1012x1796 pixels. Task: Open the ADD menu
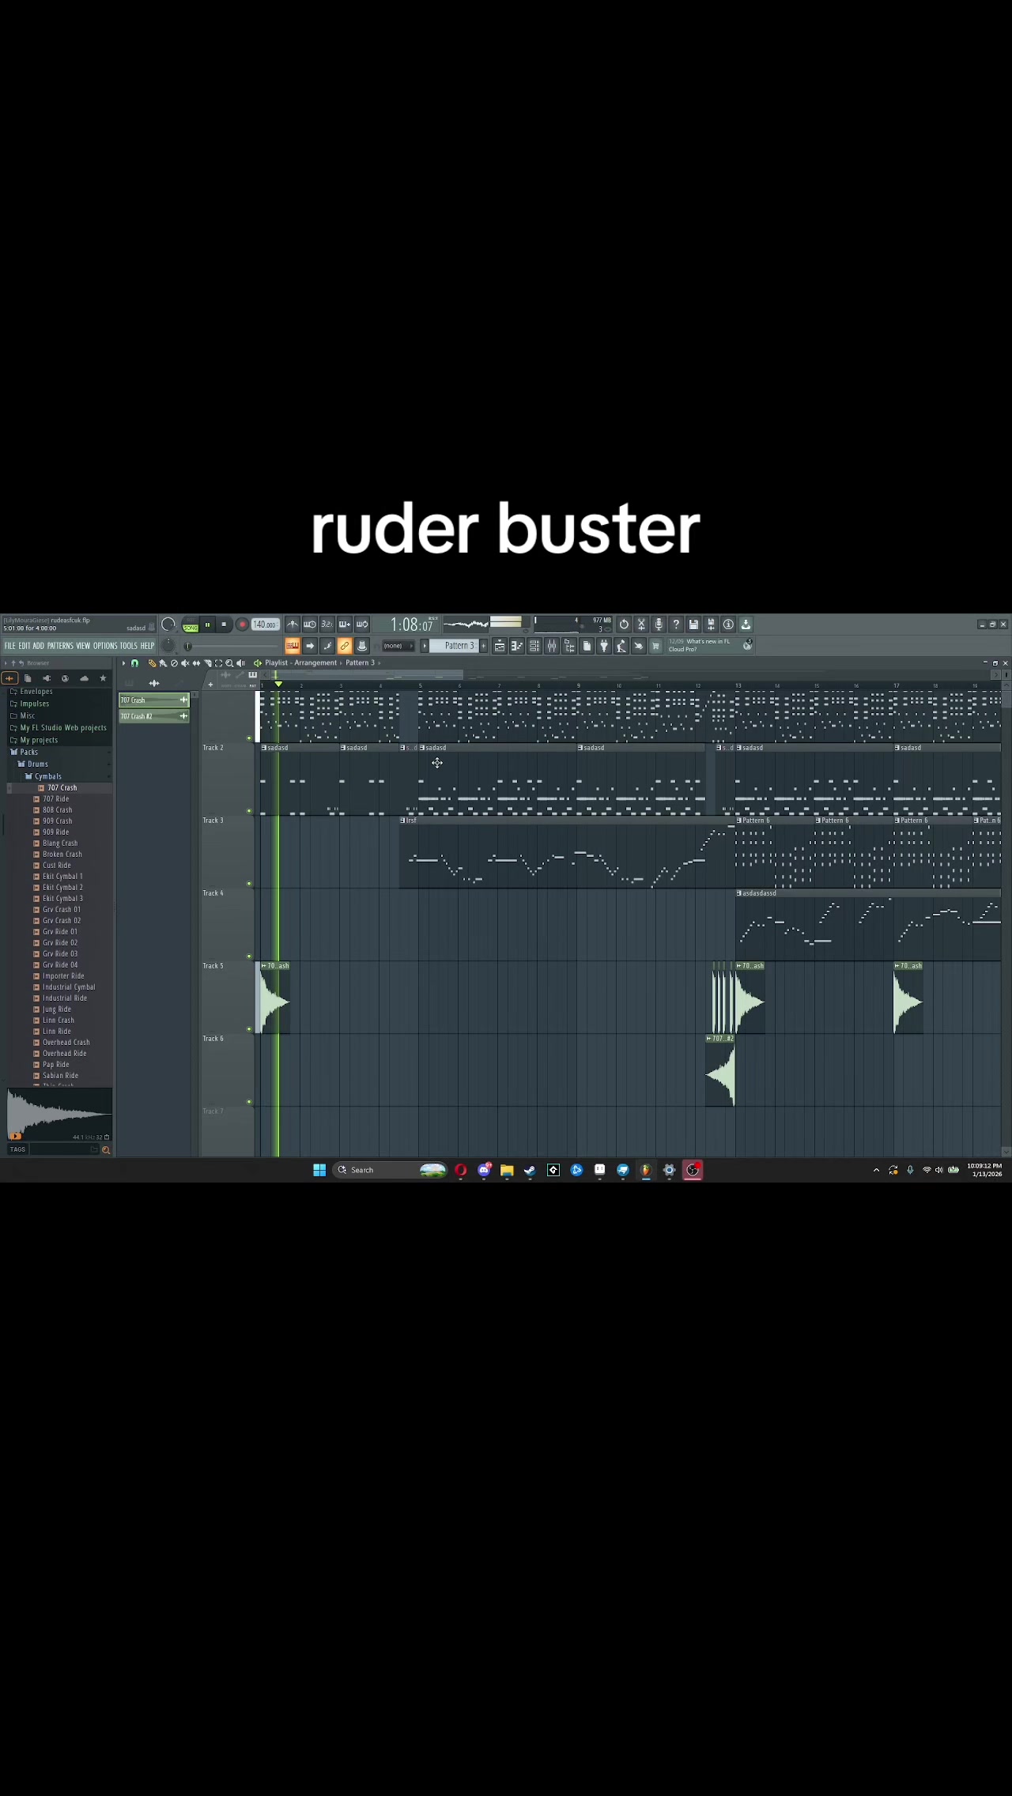(x=38, y=646)
